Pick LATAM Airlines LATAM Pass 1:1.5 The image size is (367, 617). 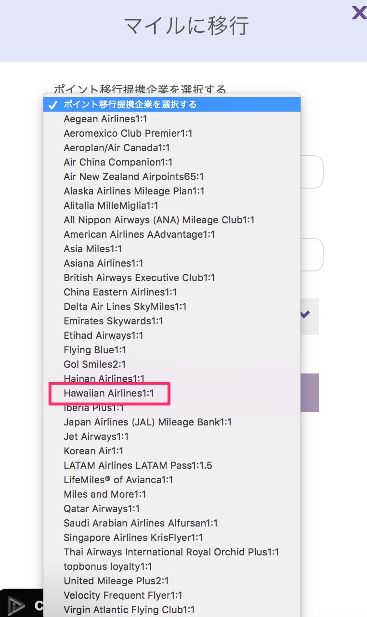138,465
